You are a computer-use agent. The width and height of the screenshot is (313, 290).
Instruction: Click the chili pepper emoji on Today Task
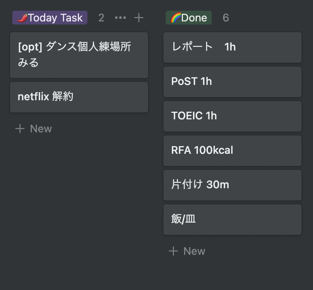(21, 18)
